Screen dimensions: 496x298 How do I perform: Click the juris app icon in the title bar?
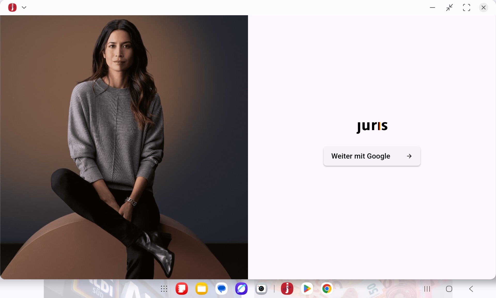[12, 7]
